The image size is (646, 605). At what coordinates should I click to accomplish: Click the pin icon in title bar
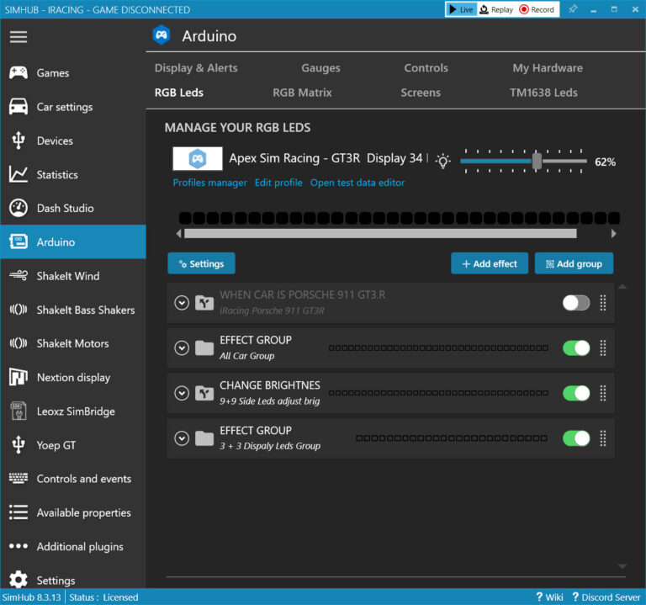[x=573, y=9]
